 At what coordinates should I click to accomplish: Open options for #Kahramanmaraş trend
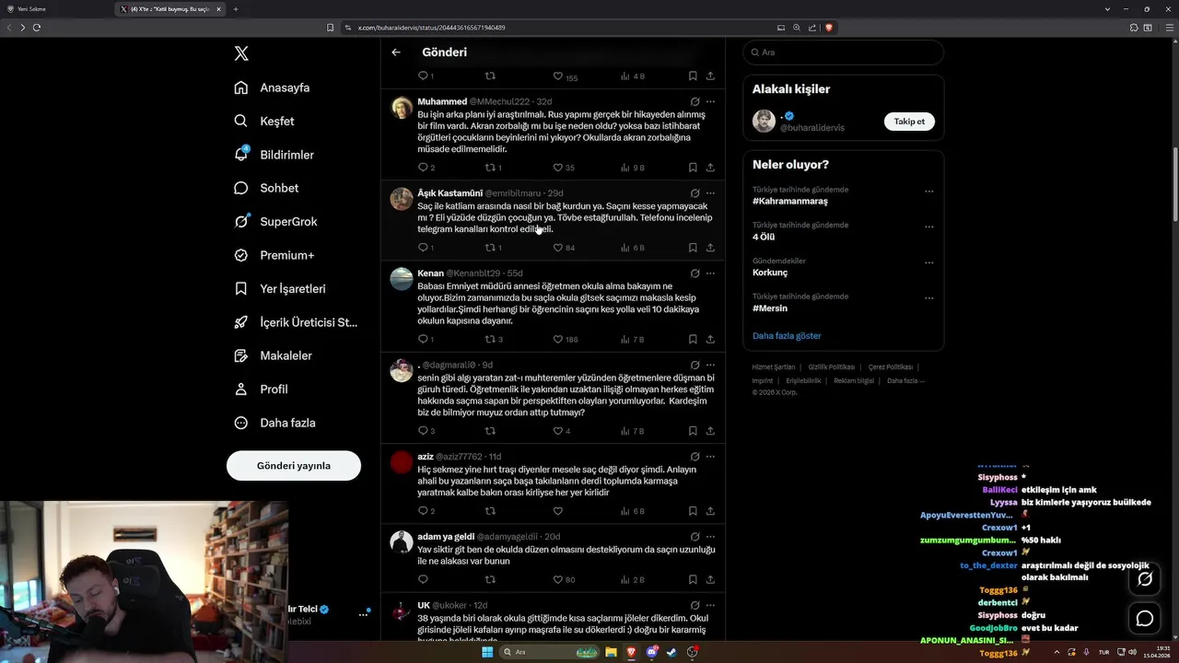point(928,192)
